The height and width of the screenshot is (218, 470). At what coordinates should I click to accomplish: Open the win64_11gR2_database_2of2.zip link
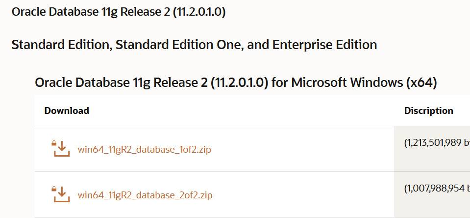pyautogui.click(x=145, y=195)
